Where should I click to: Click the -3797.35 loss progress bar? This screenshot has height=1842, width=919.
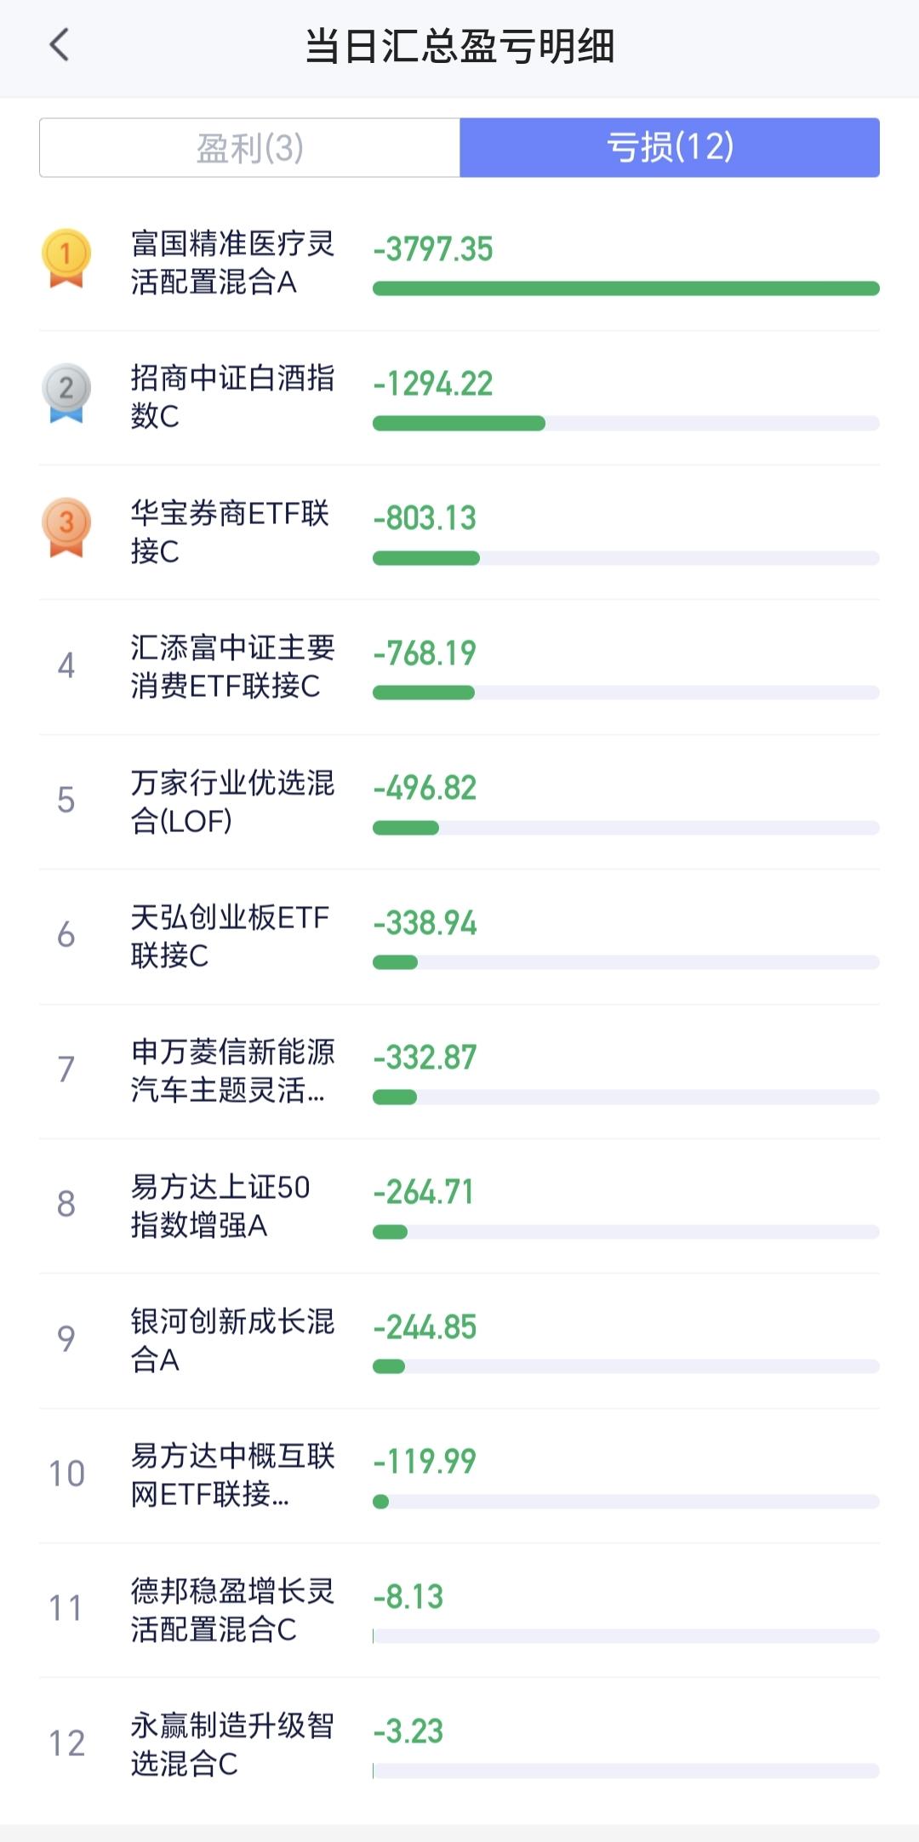click(x=625, y=289)
